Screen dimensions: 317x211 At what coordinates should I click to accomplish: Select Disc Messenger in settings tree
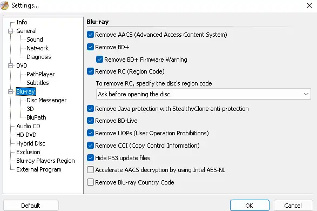click(46, 100)
